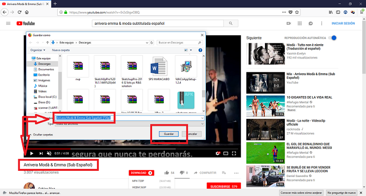Screen dimensions: 366x196
Task: Open the Firefox library icon
Action: click(331, 12)
